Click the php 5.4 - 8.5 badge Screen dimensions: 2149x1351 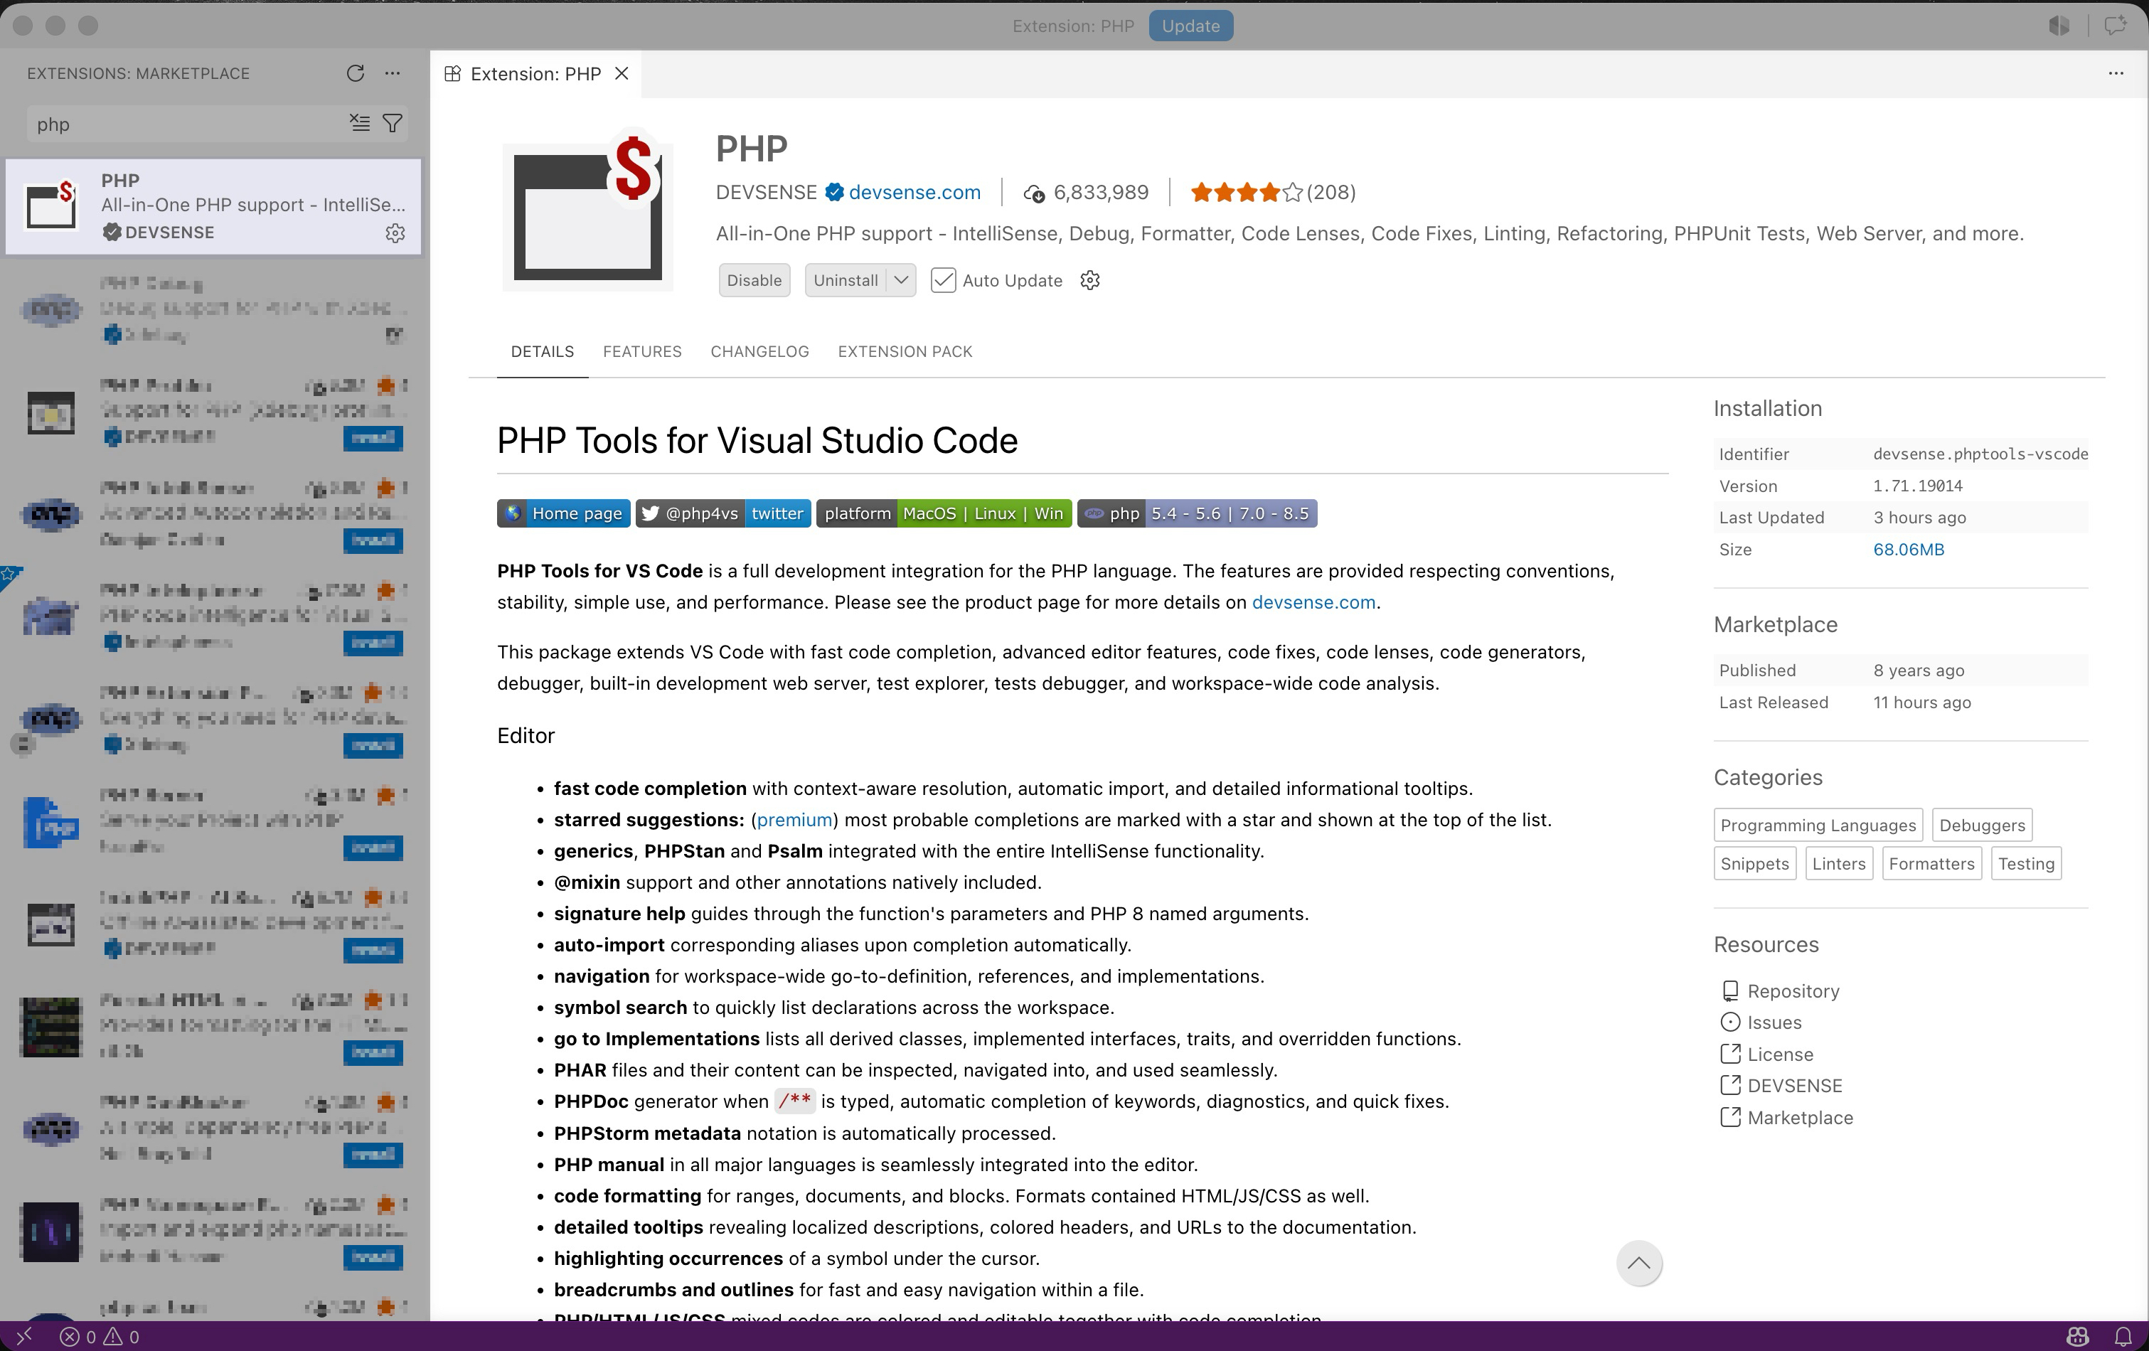pos(1197,513)
